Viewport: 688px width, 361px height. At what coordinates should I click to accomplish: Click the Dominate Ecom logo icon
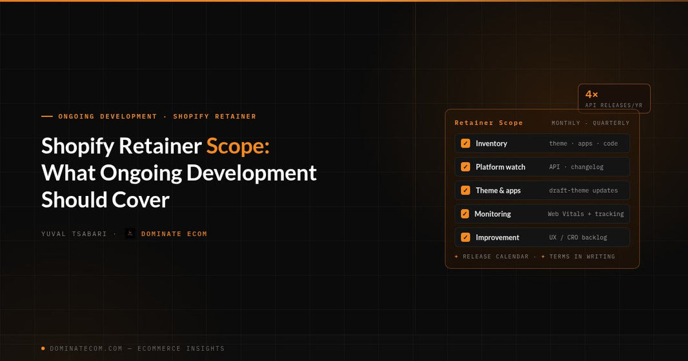coord(130,233)
